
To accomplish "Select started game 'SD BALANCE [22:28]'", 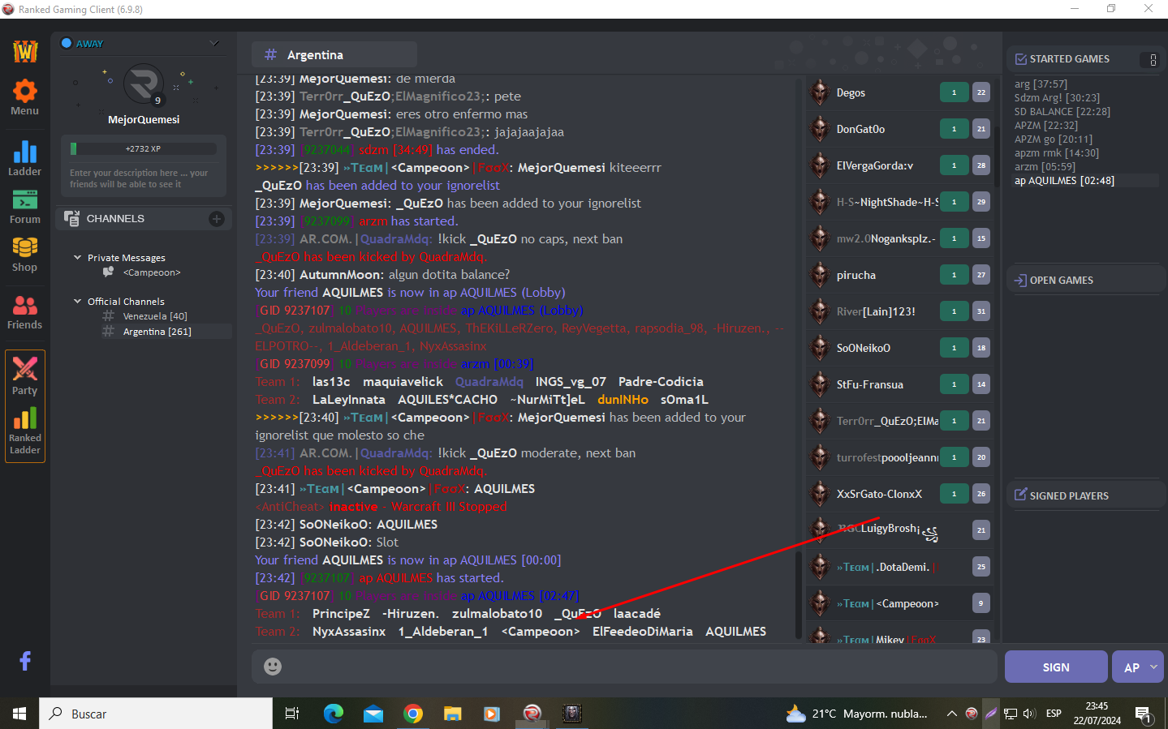I will pos(1062,112).
